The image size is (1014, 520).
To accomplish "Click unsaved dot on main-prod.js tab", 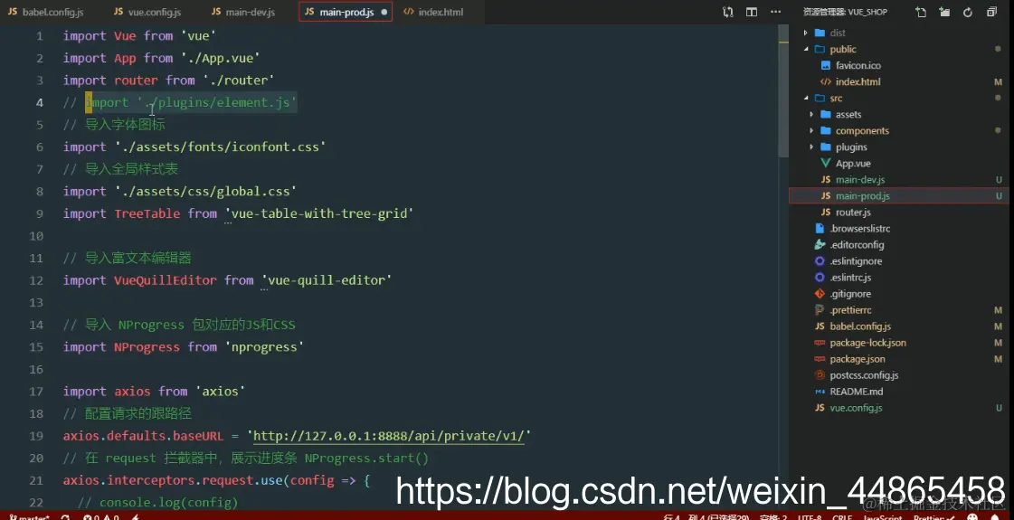I will click(x=384, y=12).
